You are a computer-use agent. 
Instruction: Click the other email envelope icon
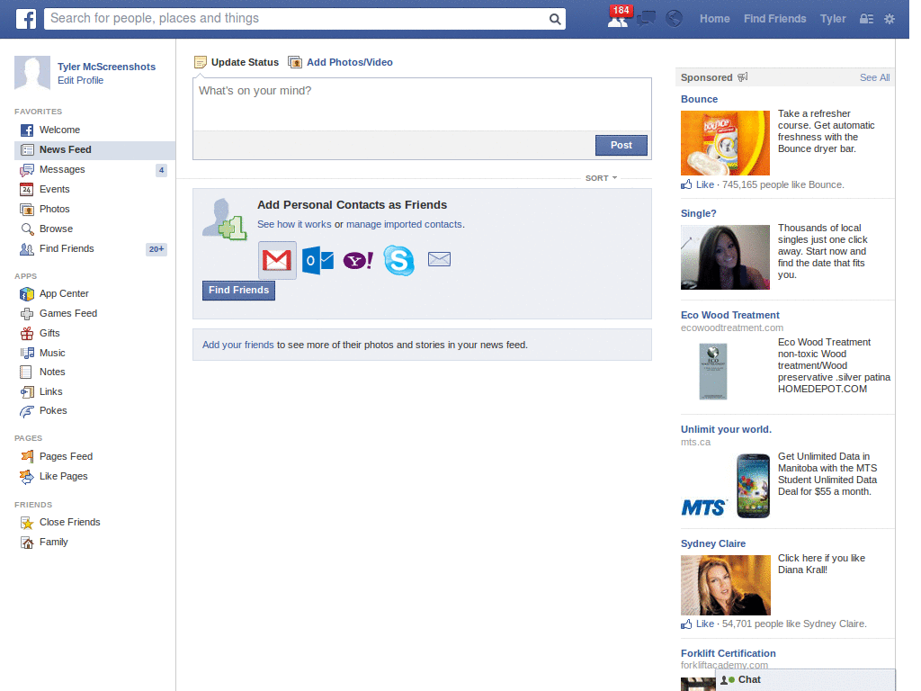tap(439, 259)
